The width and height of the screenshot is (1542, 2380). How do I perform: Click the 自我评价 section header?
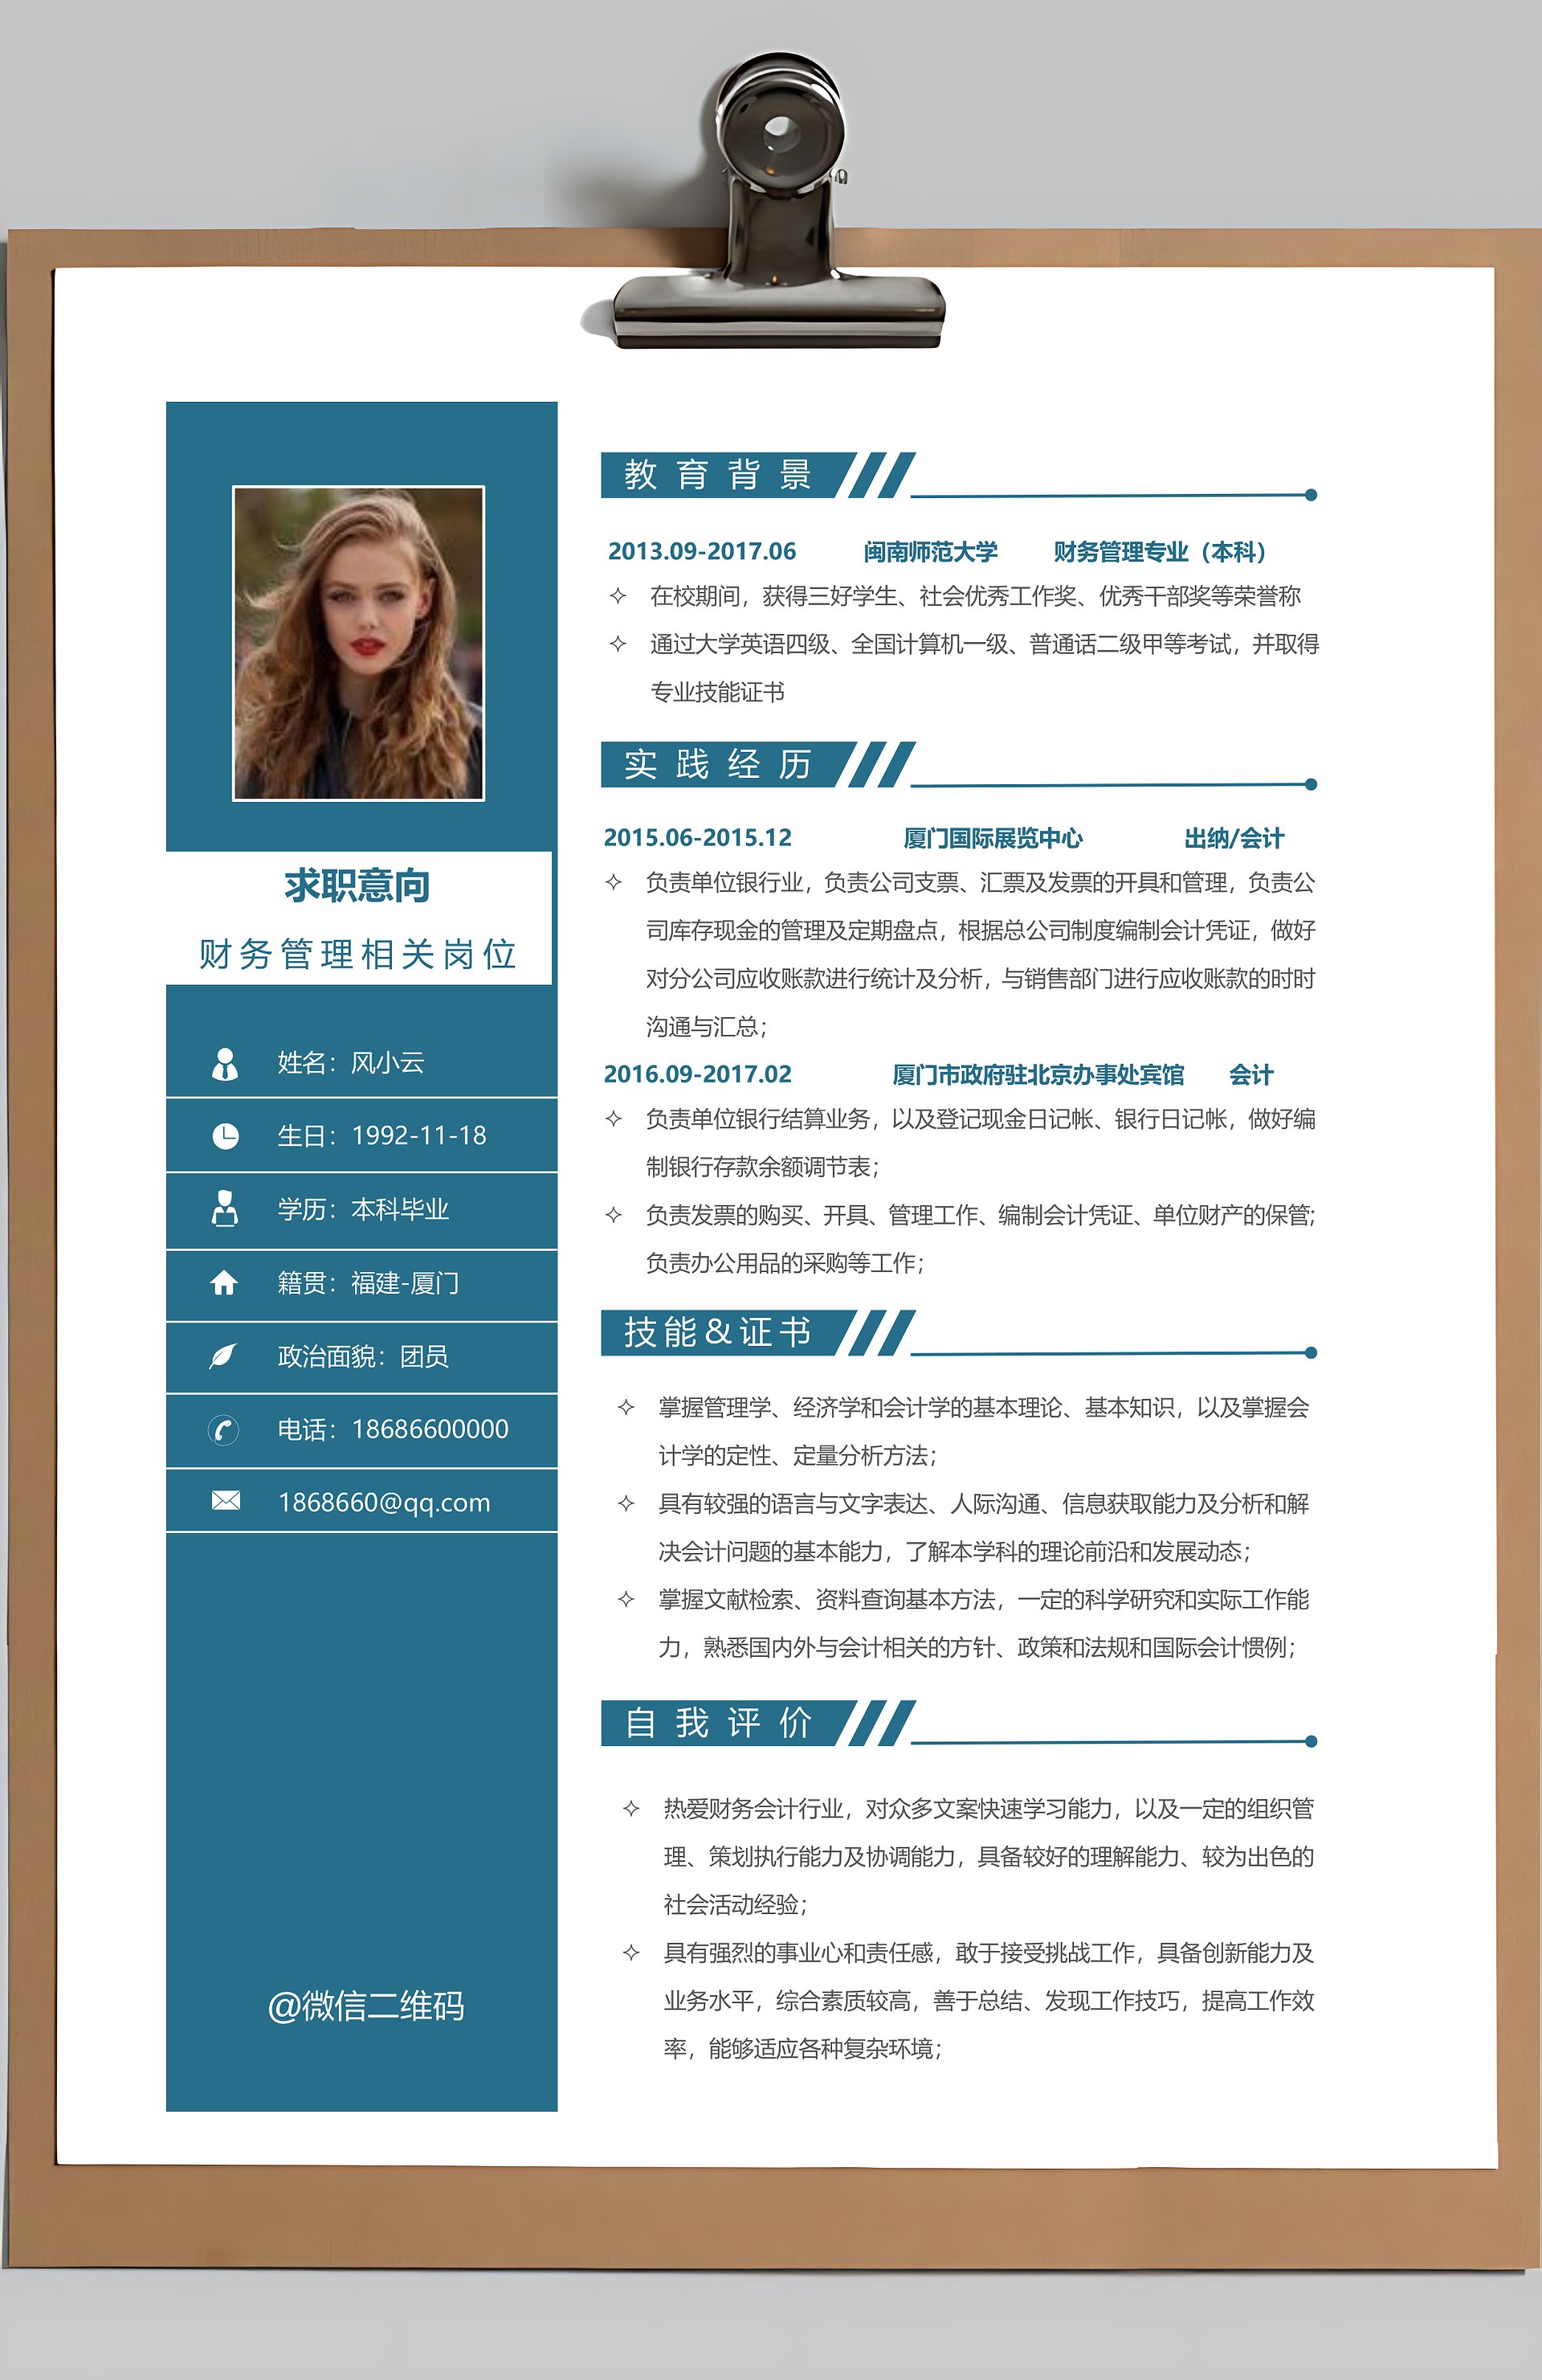[x=720, y=1722]
